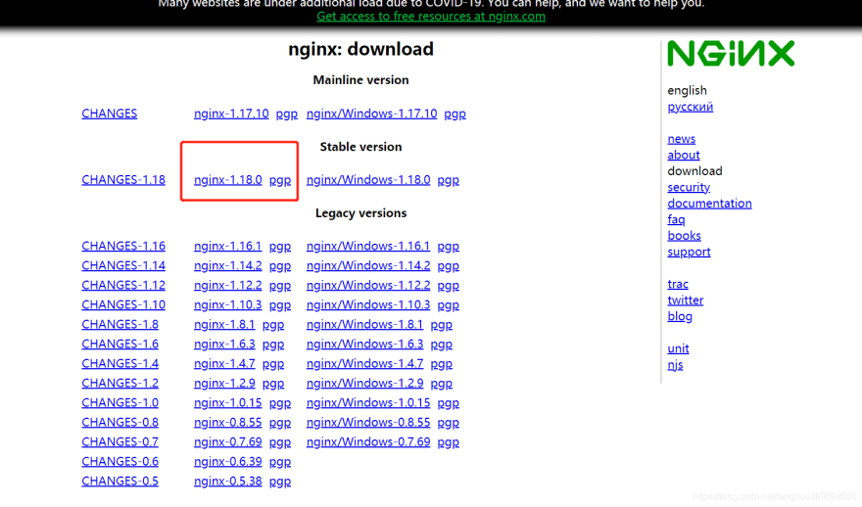
Task: Open the trac link
Action: pyautogui.click(x=678, y=284)
